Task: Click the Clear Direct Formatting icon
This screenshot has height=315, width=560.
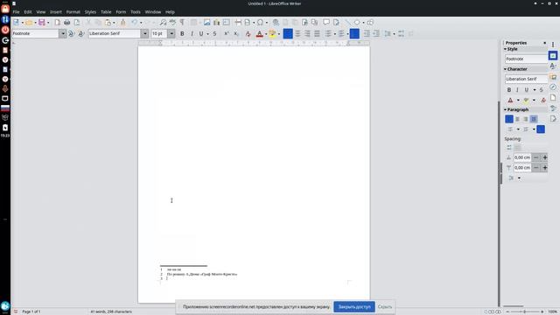Action: point(248,33)
